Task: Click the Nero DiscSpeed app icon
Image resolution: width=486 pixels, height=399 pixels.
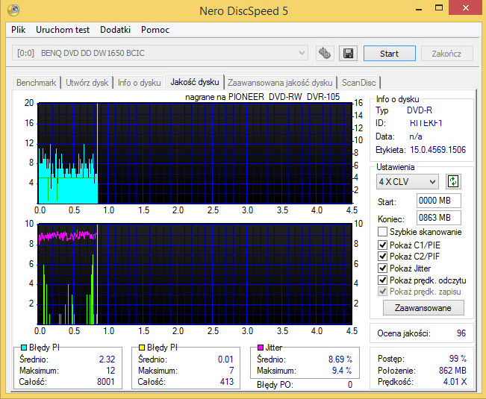Action: (x=13, y=10)
